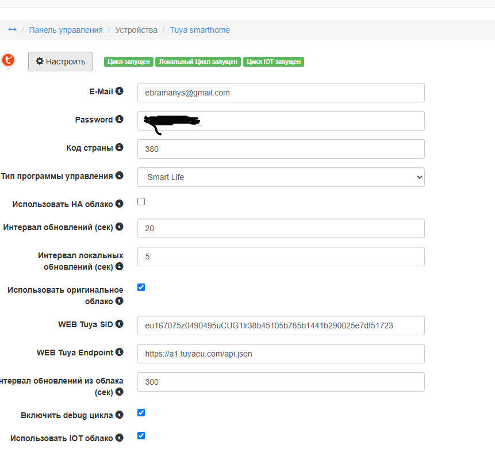Click the Настроить button
The width and height of the screenshot is (495, 452).
tap(60, 62)
